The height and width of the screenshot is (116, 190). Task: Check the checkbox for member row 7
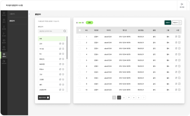point(80,72)
